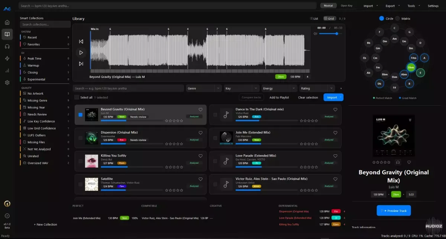Expand the blue Import button arrow
Image resolution: width=446 pixels, height=239 pixels.
click(x=340, y=97)
